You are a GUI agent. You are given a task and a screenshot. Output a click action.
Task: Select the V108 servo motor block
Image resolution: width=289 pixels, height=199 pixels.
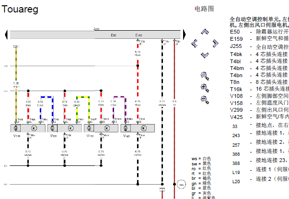pyautogui.click(x=28, y=128)
